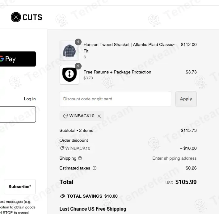Click the quantity badge on Package Protection
Viewport: 219px width, 214px height.
coord(78,66)
